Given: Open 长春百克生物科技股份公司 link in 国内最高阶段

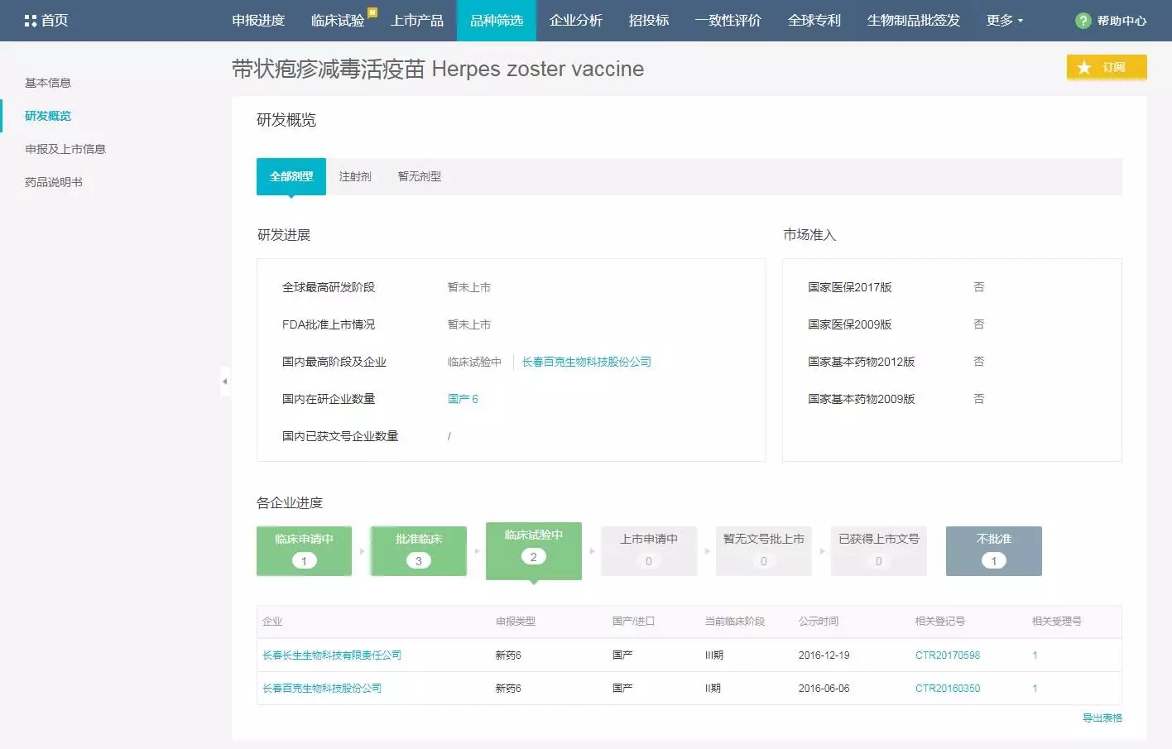Looking at the screenshot, I should pos(586,362).
